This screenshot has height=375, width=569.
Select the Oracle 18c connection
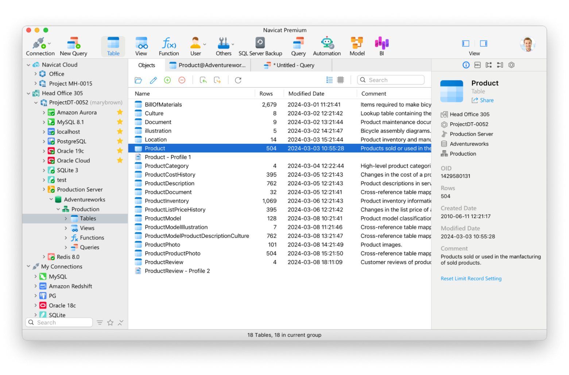tap(62, 306)
